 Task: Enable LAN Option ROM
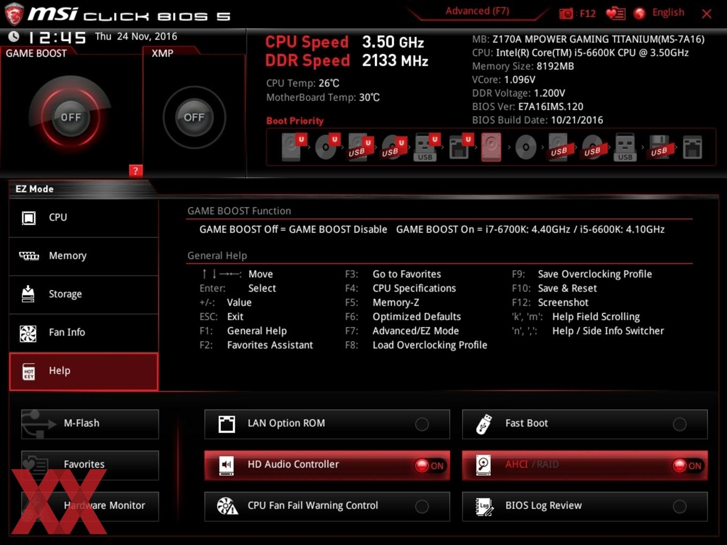[327, 424]
